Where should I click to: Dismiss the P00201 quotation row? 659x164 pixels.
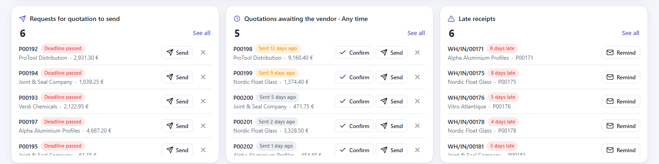pyautogui.click(x=417, y=126)
